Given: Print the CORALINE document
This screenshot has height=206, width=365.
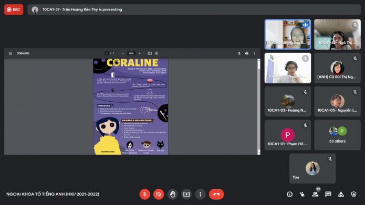Looking at the screenshot, I should pyautogui.click(x=247, y=53).
